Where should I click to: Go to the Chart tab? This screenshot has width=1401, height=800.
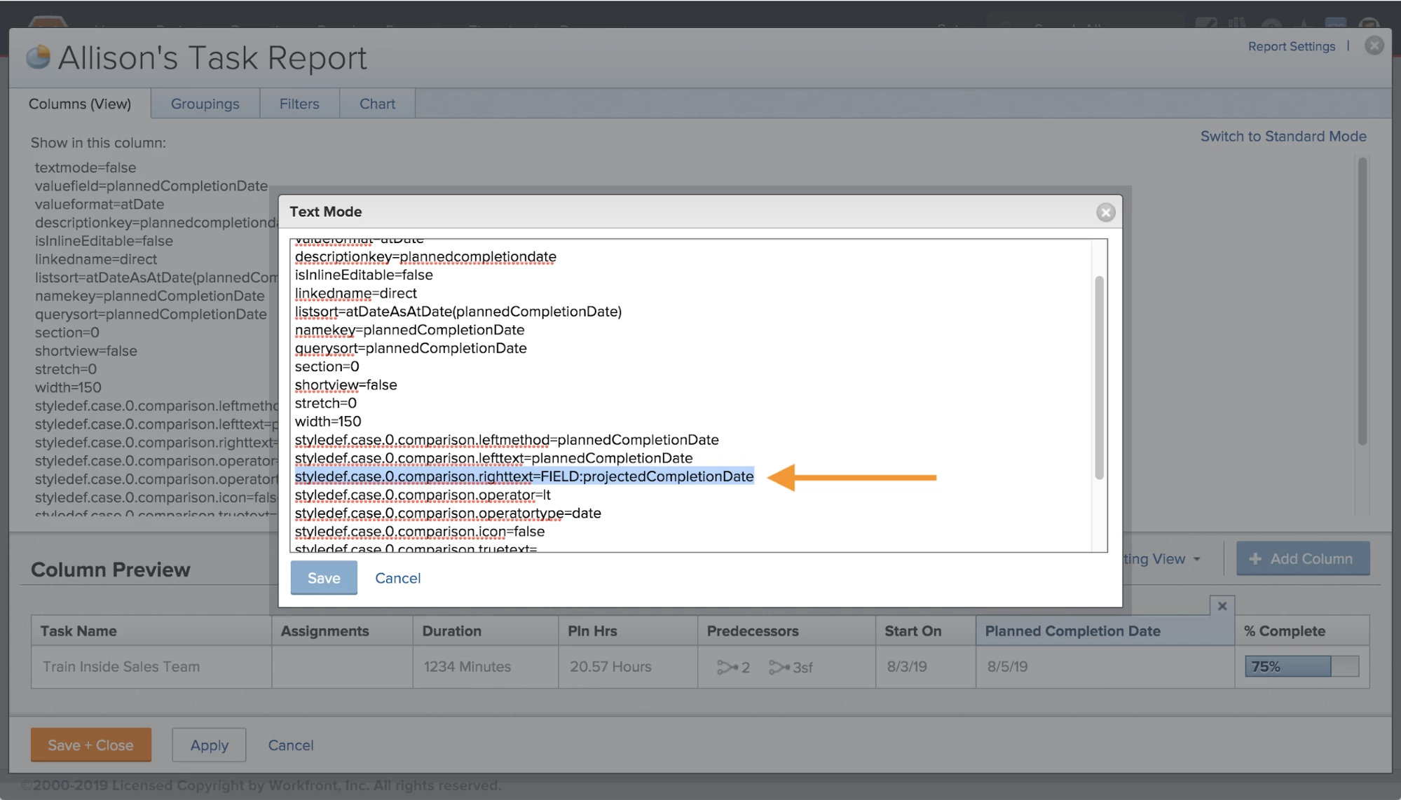(377, 104)
